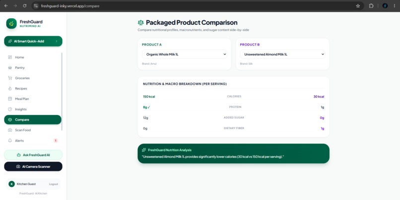Image resolution: width=400 pixels, height=200 pixels.
Task: Click the "DIETARY FIBER" row label
Action: 234,128
